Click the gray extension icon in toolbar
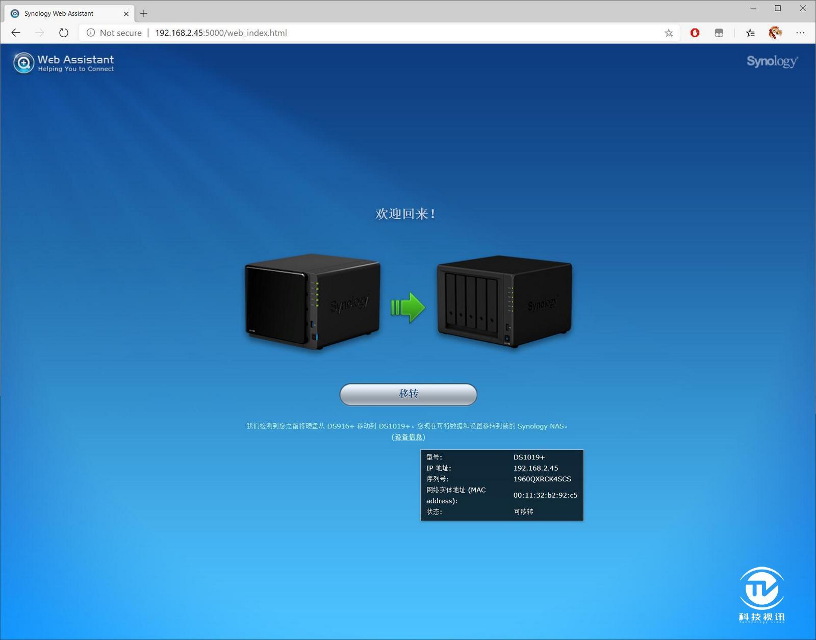The image size is (816, 640). click(719, 33)
